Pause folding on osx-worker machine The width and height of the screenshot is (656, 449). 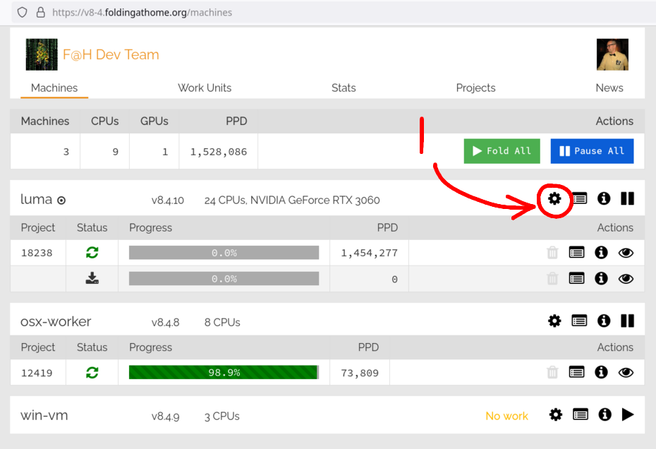(628, 321)
